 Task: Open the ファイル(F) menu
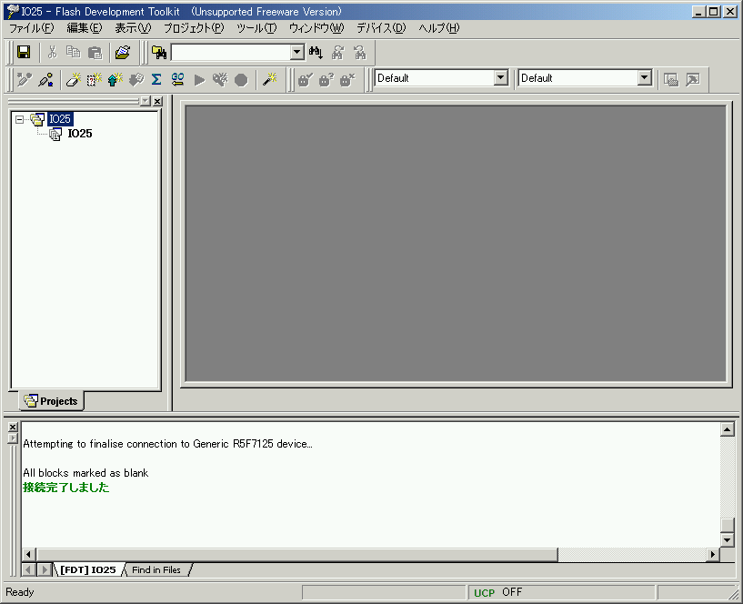coord(31,28)
